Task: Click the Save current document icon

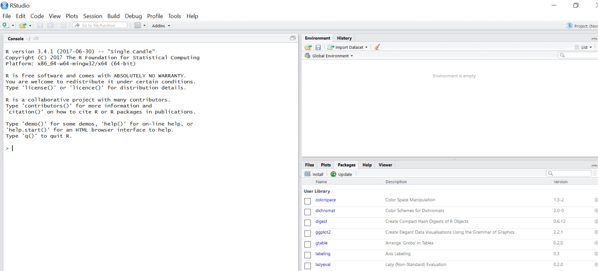Action: pyautogui.click(x=40, y=25)
